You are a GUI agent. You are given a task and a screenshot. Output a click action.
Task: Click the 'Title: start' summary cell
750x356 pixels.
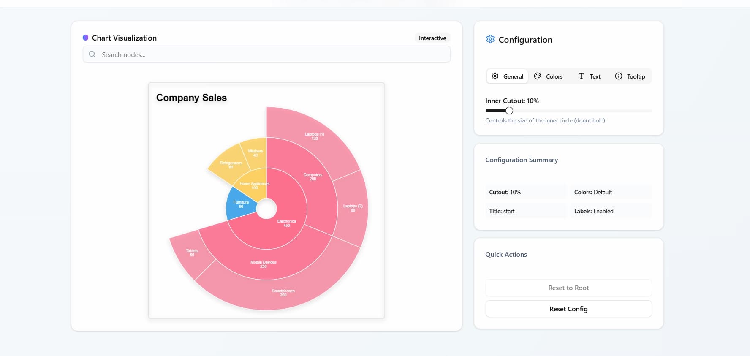pos(526,211)
